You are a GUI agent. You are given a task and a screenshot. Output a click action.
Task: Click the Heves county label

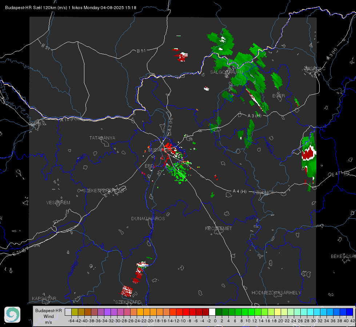pos(269,148)
